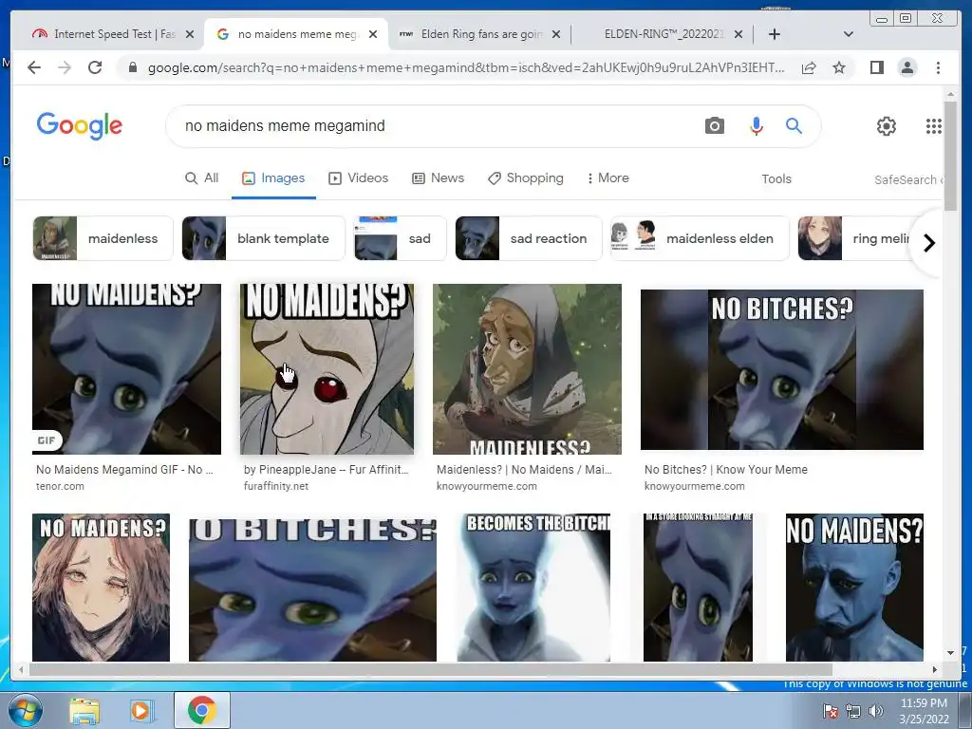Click the address bar URL

[x=466, y=67]
